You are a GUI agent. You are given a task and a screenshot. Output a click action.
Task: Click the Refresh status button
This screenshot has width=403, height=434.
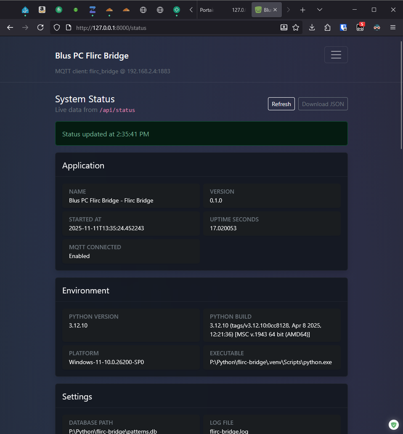(x=281, y=104)
